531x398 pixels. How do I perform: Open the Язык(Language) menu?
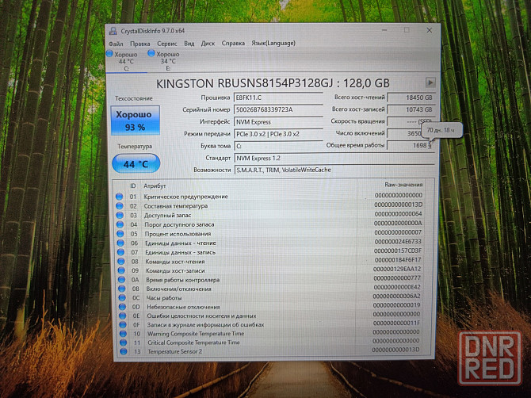pos(273,43)
